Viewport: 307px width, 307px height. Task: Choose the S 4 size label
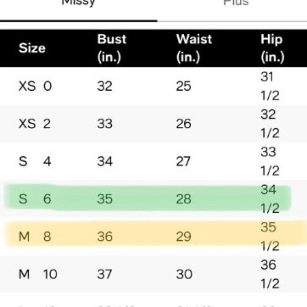34,161
